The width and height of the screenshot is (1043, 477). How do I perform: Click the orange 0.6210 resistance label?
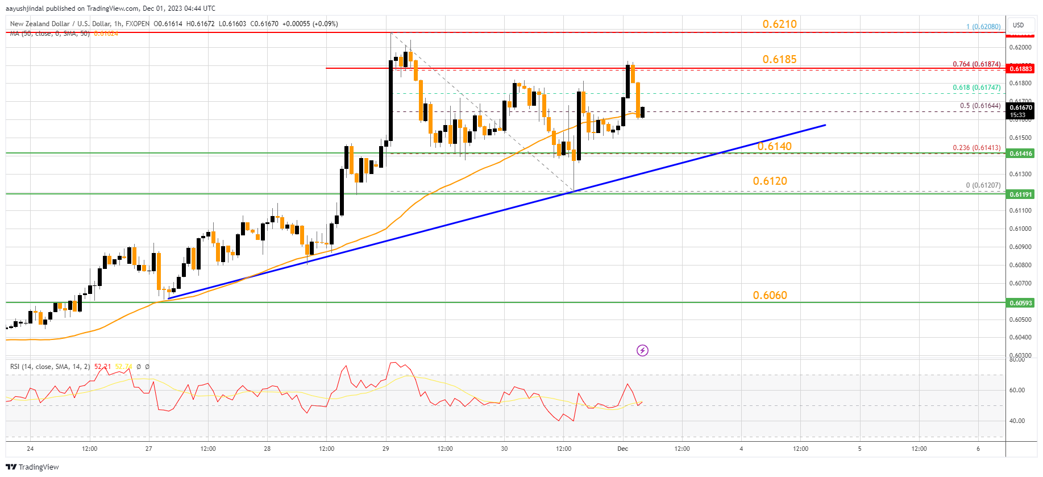(x=779, y=24)
